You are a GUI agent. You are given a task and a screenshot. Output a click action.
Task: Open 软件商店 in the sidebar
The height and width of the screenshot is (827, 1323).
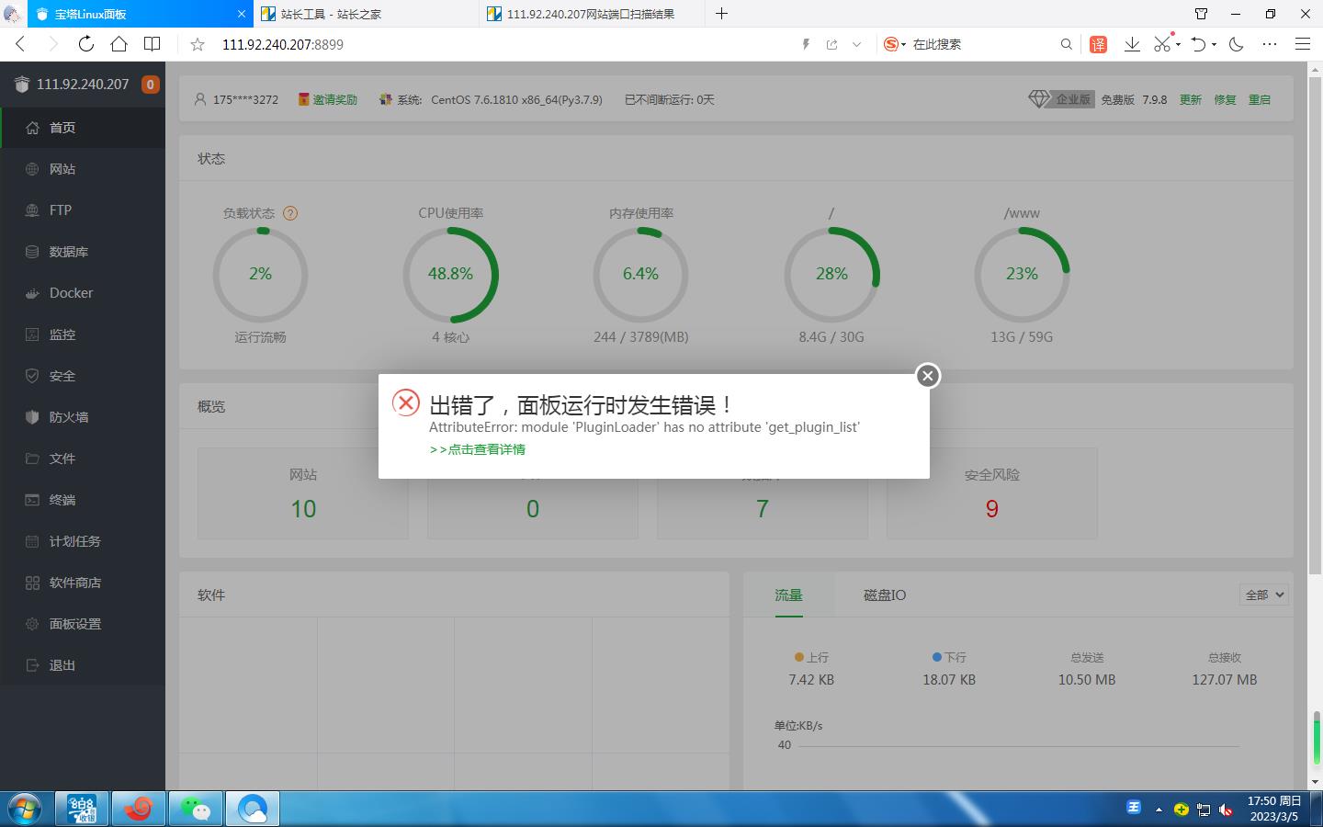[83, 583]
